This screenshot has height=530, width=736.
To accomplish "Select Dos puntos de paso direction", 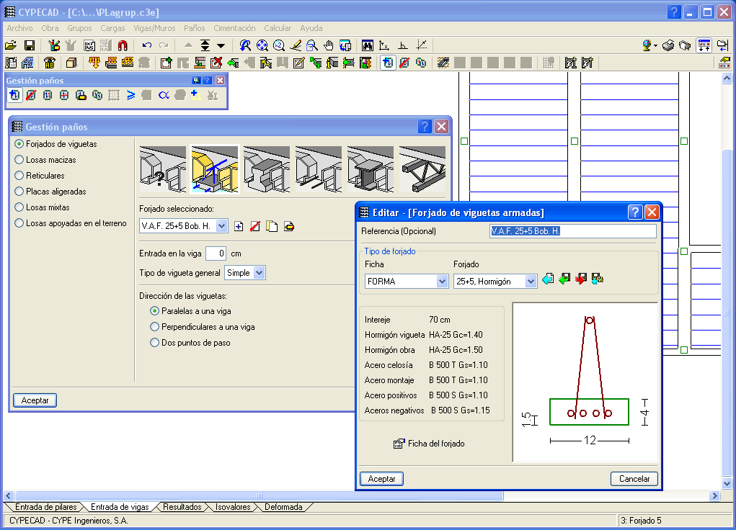I will (190, 343).
